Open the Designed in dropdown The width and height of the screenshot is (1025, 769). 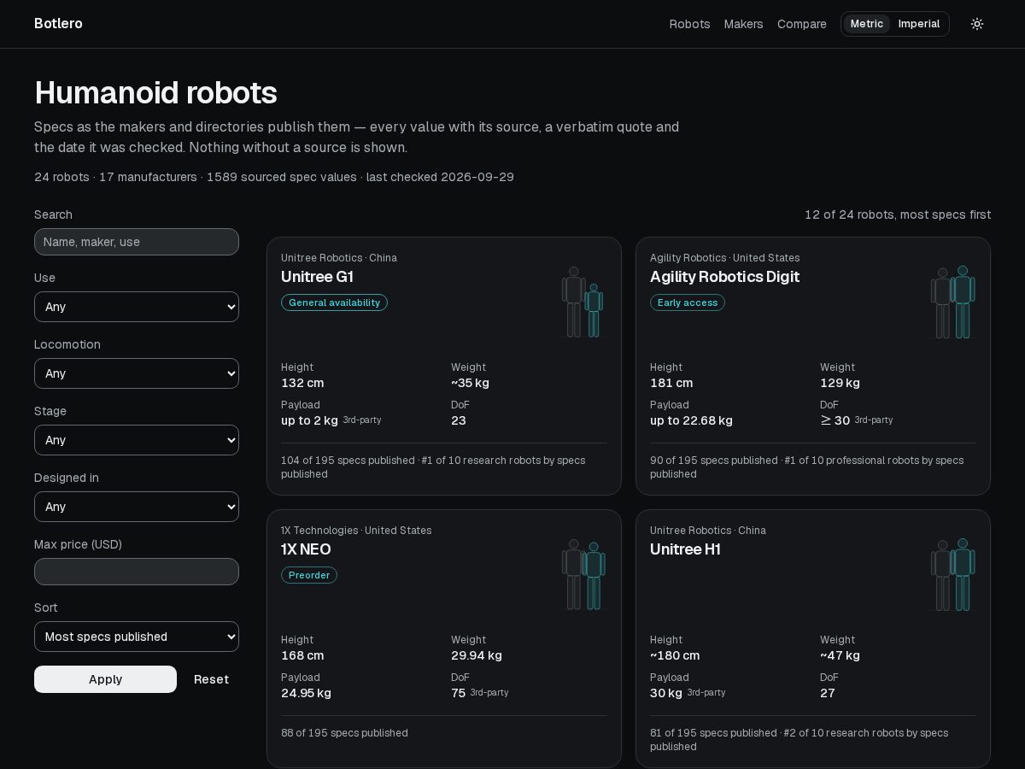pos(137,507)
